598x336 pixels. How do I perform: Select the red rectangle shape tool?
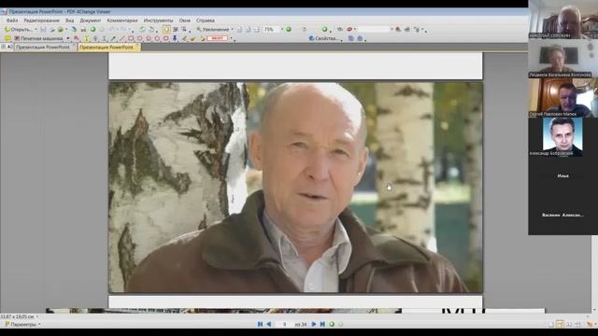click(131, 38)
